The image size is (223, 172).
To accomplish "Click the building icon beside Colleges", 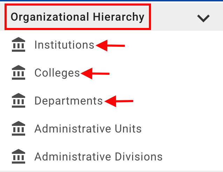I will click(19, 73).
